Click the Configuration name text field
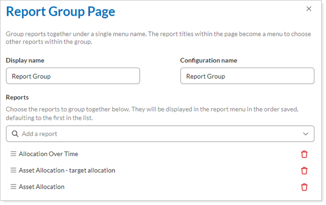Viewport: 326px width, 205px height. [x=247, y=76]
